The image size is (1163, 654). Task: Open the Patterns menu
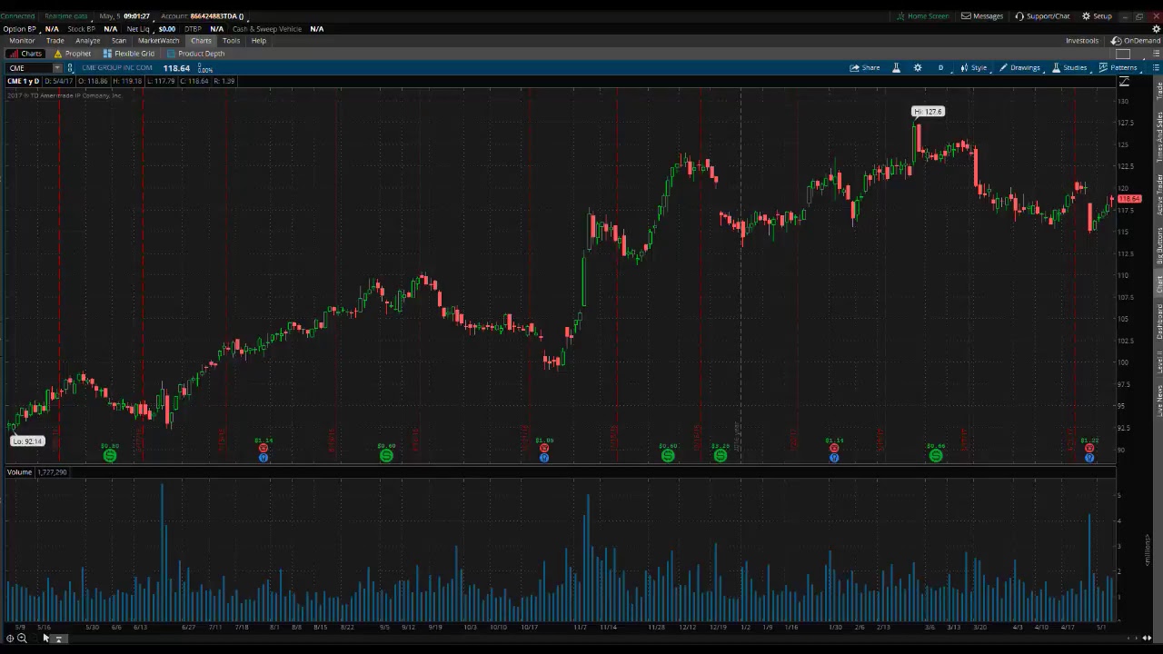[1118, 68]
